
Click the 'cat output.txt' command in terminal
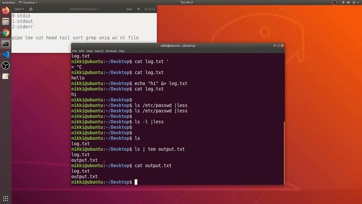(x=153, y=165)
